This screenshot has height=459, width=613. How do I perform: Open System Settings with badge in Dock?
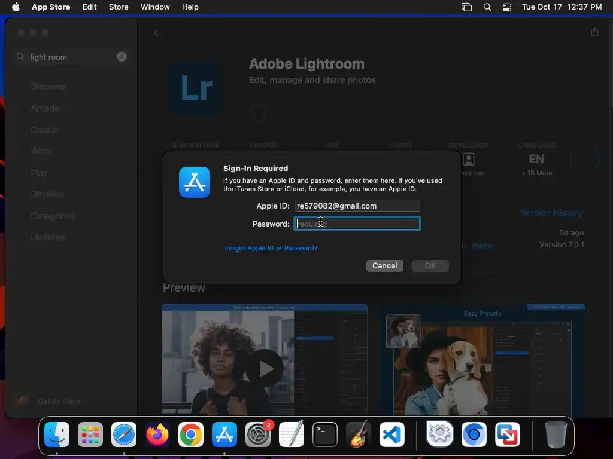tap(258, 434)
